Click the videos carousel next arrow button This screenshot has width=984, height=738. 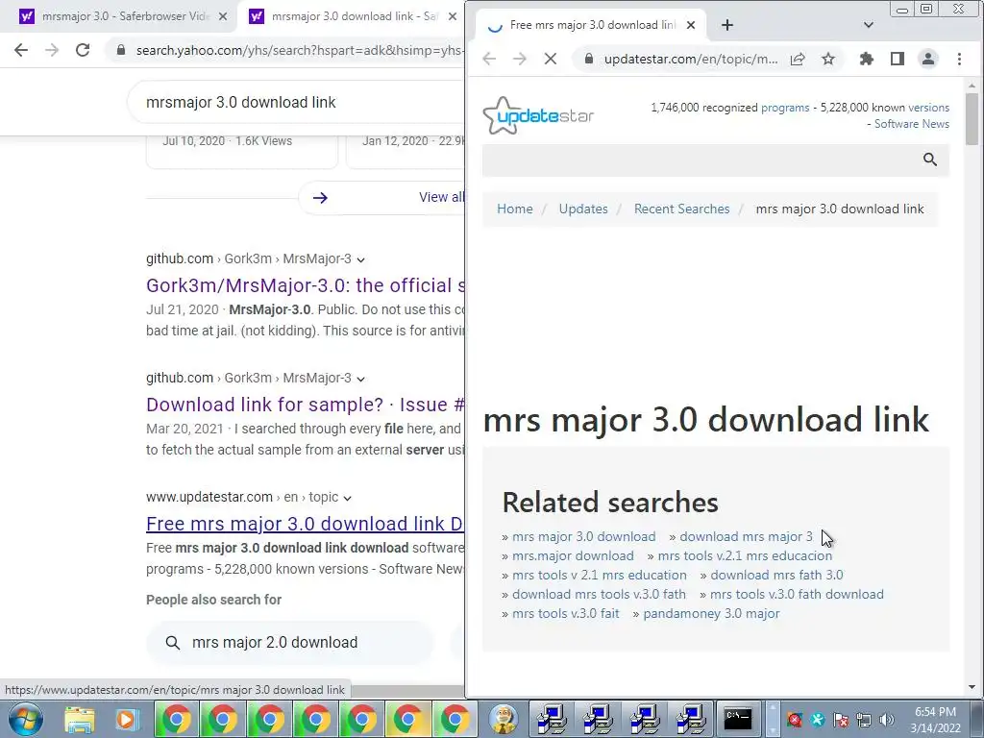click(320, 198)
